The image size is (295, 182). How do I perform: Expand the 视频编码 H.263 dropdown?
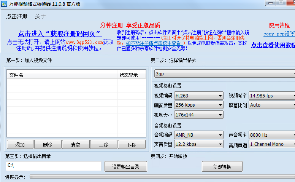199,96
